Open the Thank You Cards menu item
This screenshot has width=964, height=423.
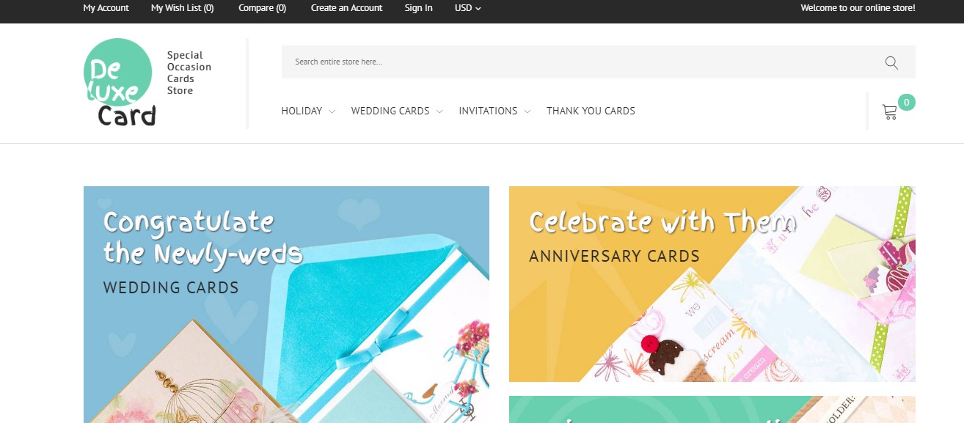pos(591,111)
